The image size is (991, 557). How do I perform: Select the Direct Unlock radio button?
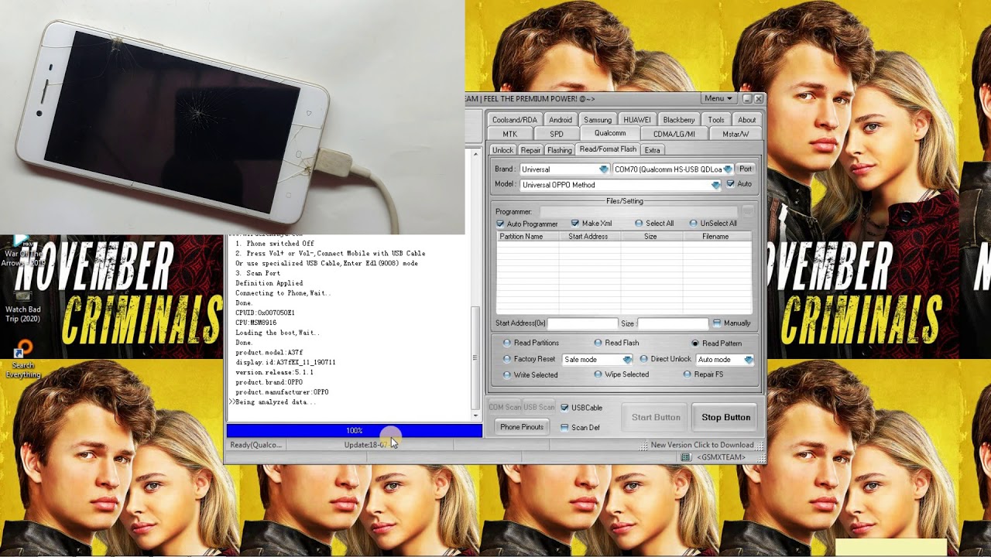(643, 359)
